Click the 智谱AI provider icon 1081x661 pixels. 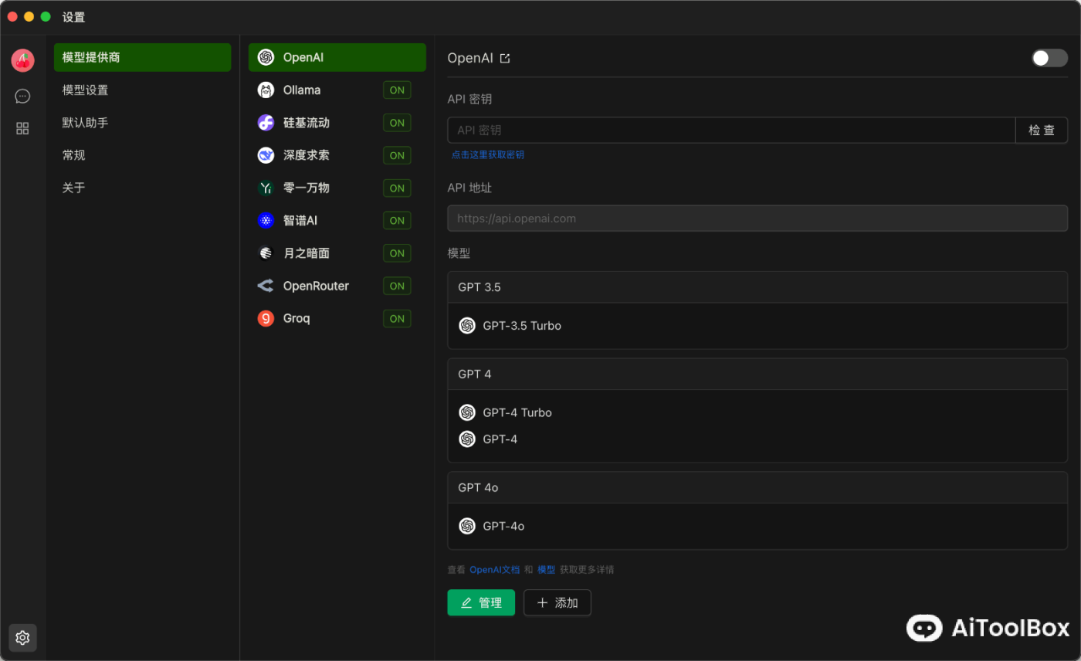pyautogui.click(x=266, y=220)
